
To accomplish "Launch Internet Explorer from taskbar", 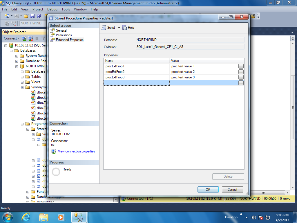I will (x=26, y=217).
